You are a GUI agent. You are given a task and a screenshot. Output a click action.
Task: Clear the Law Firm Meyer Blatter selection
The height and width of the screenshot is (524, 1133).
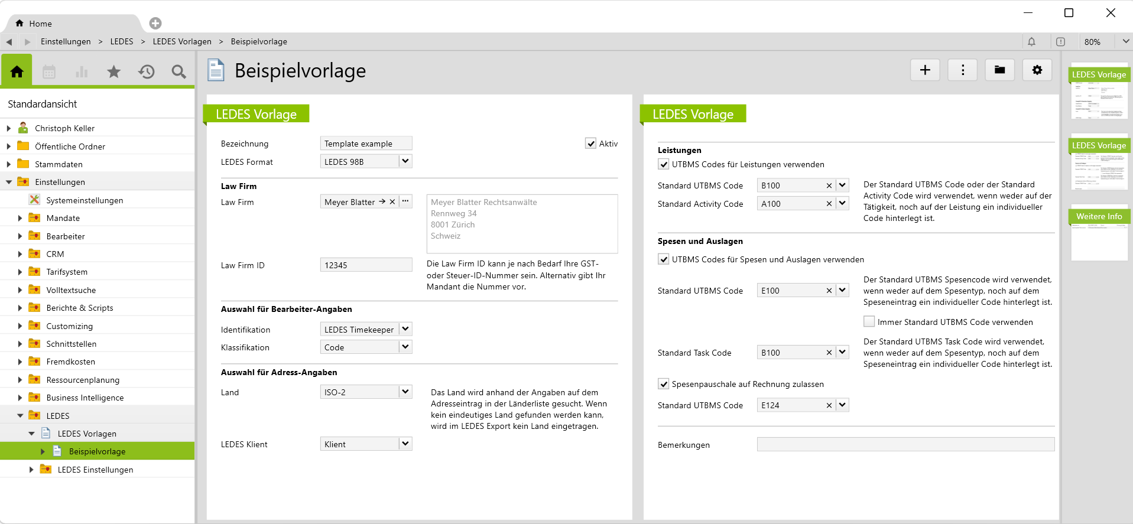[392, 202]
